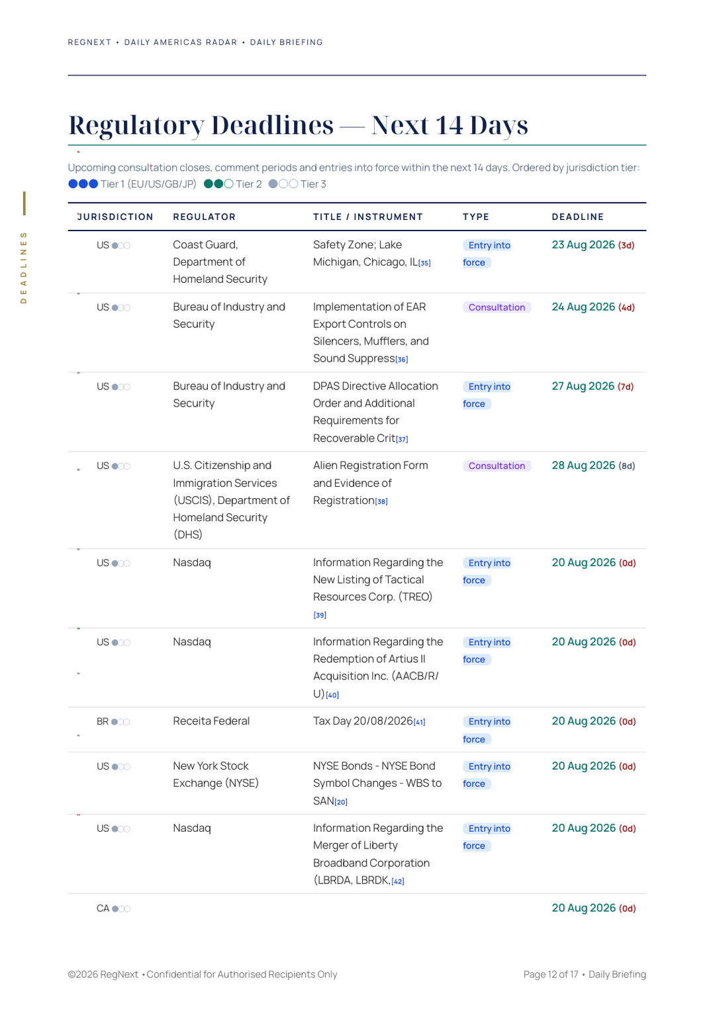Select the TITLE / INSTRUMENT column header
The width and height of the screenshot is (715, 1012).
coord(368,217)
